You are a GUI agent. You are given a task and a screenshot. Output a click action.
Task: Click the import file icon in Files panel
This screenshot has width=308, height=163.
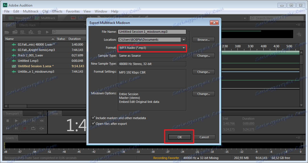(x=15, y=32)
